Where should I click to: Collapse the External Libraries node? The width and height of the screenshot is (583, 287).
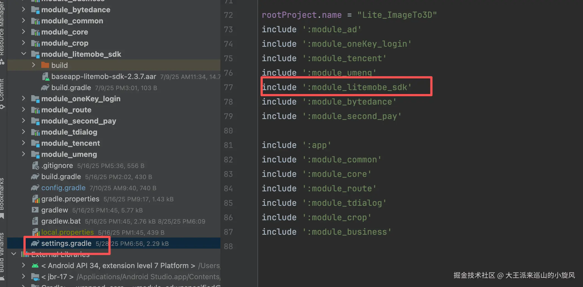[14, 254]
